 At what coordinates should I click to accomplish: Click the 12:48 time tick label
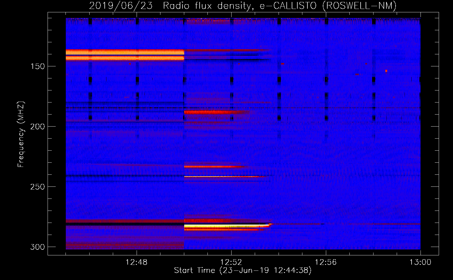137,262
